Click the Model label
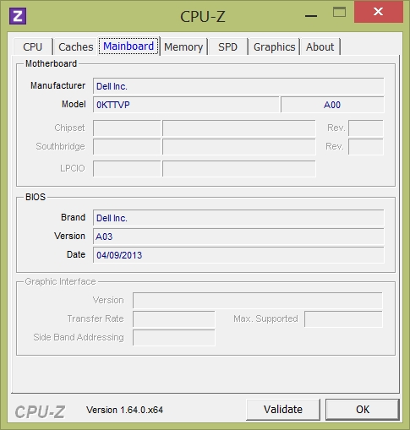Image resolution: width=410 pixels, height=430 pixels. [x=74, y=104]
